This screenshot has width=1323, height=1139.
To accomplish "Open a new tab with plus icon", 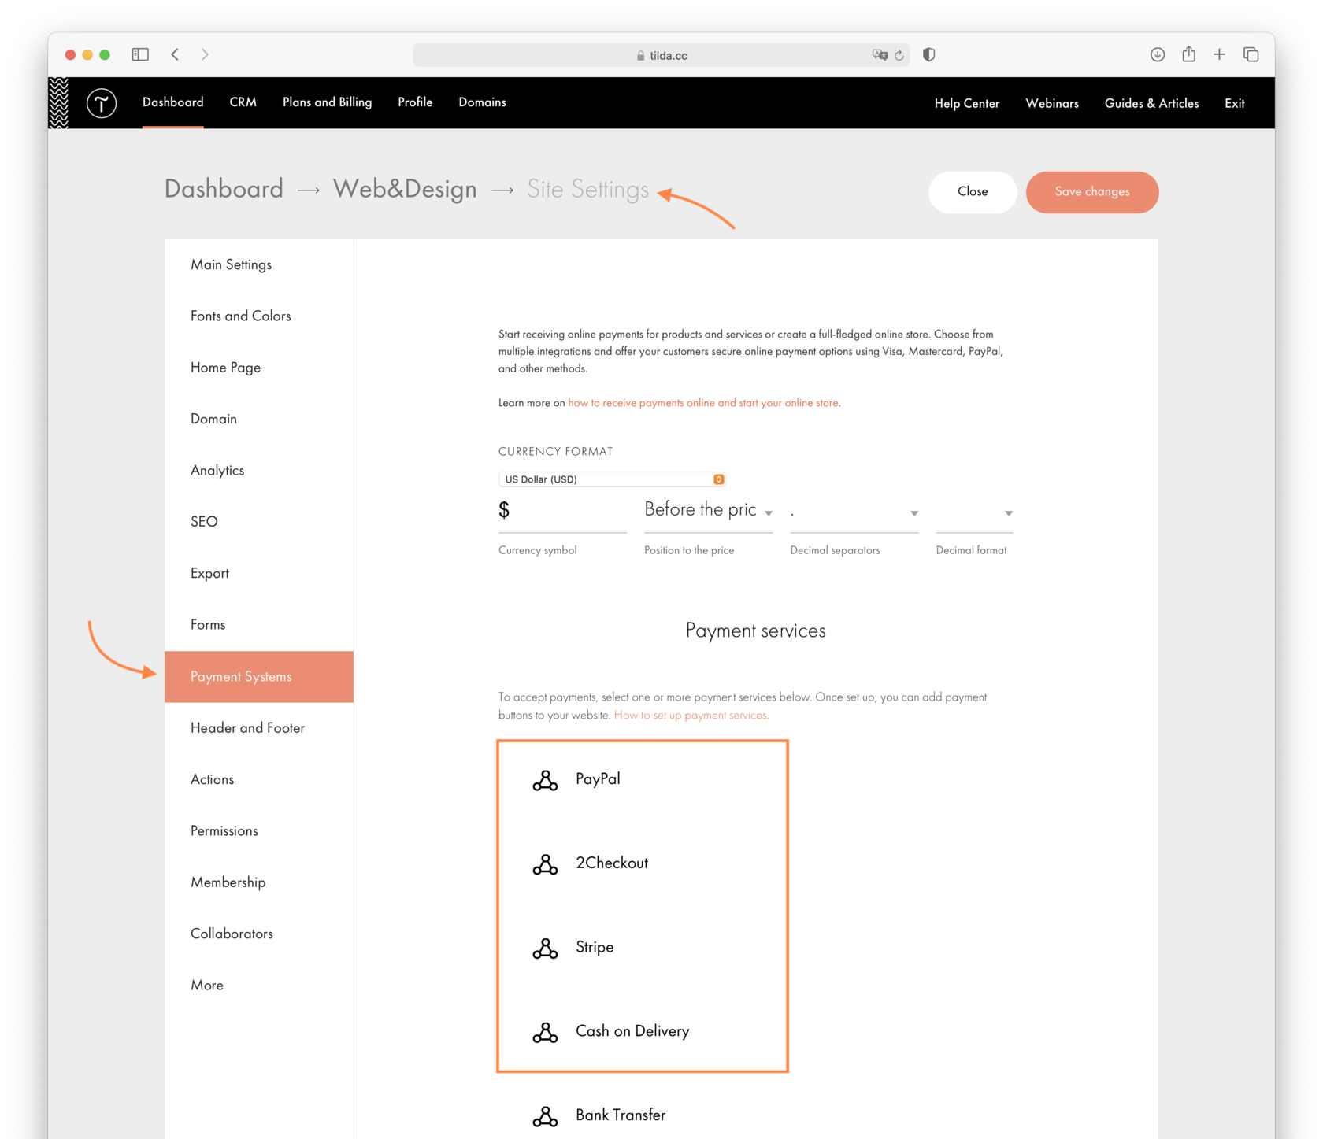I will (1219, 54).
